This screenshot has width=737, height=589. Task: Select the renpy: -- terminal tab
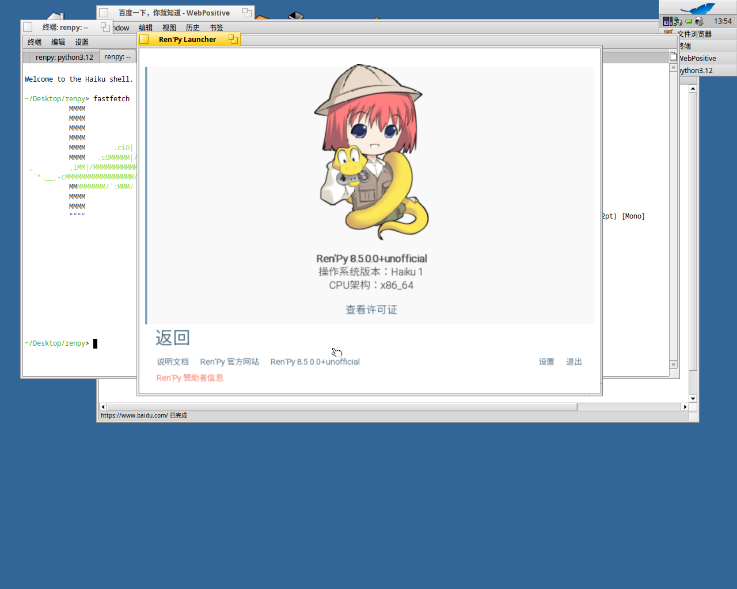pyautogui.click(x=117, y=56)
